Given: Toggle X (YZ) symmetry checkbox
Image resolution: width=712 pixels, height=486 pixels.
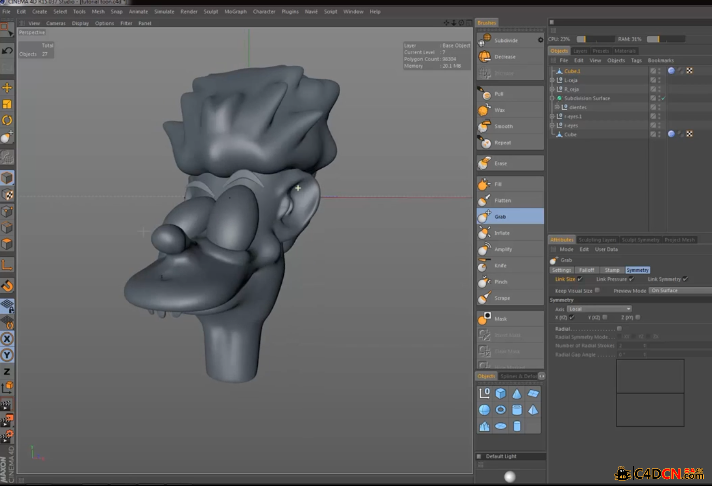Looking at the screenshot, I should pyautogui.click(x=572, y=317).
